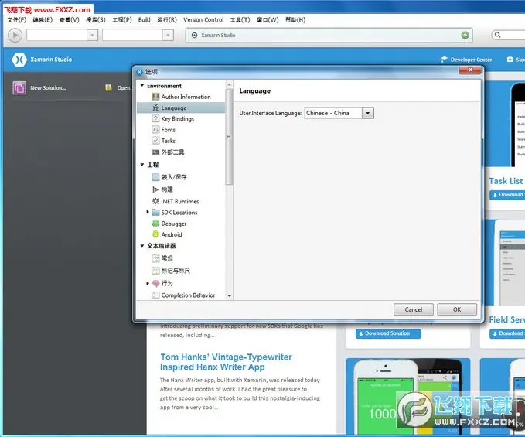The height and width of the screenshot is (437, 525).
Task: Select Author Information in options tree
Action: click(x=186, y=97)
